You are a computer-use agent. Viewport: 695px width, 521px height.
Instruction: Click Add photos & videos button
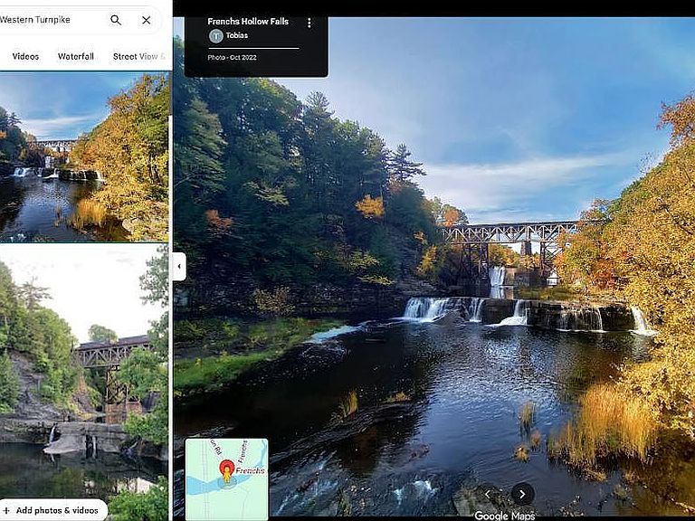52,510
